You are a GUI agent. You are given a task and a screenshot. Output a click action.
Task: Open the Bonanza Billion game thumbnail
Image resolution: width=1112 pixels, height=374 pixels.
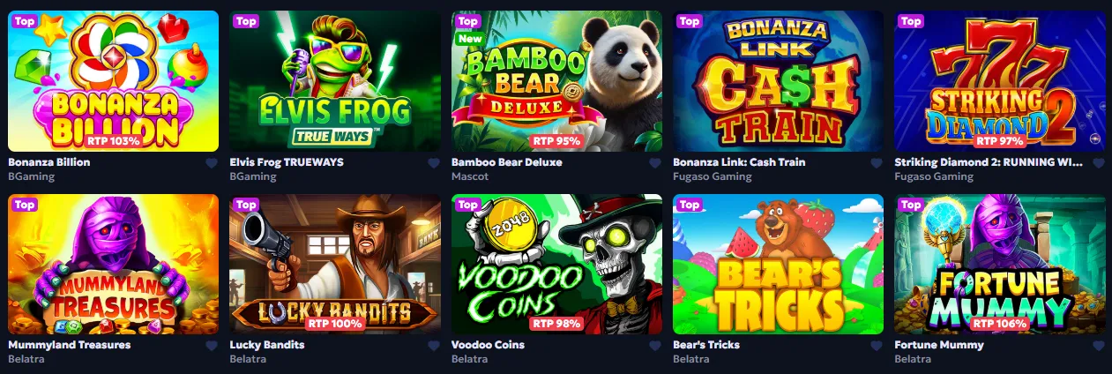[x=113, y=81]
